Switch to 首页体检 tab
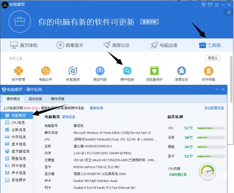 [24, 45]
